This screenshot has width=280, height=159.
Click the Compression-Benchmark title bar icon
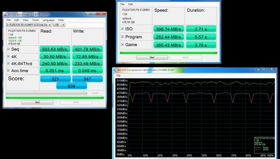coord(115,70)
